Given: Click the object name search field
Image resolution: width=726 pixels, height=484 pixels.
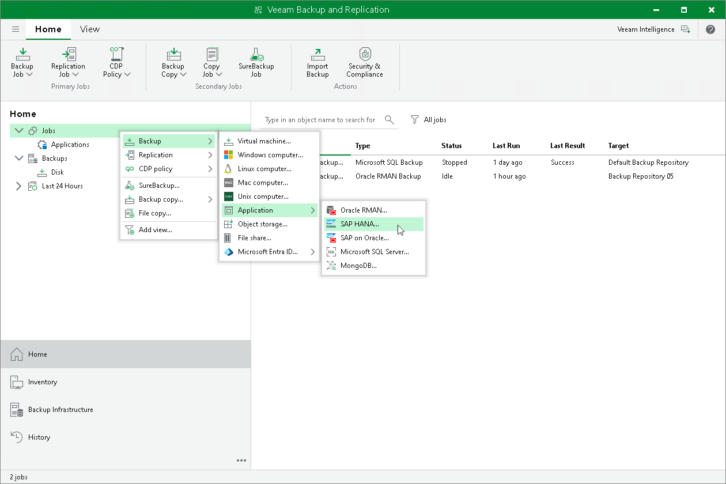Looking at the screenshot, I should click(x=320, y=120).
